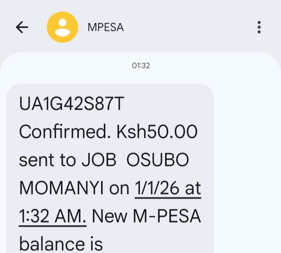The image size is (281, 253).
Task: Open the underlined "1/1/26 at" date link
Action: [x=168, y=189]
